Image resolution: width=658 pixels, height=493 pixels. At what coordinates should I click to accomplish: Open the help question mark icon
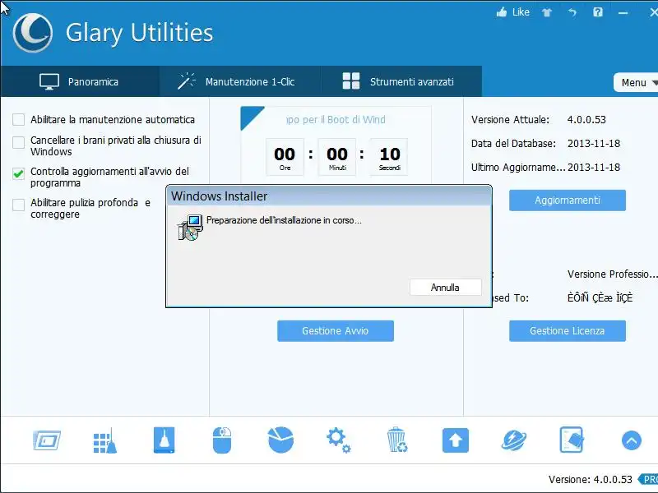[598, 12]
